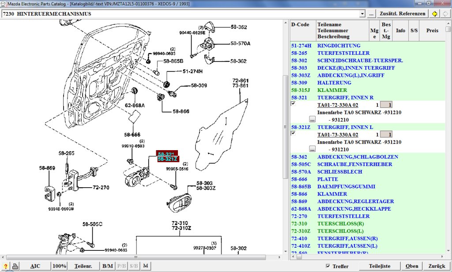Click the B/M toolbar button
Screen dimensions: 452x272
point(108,266)
